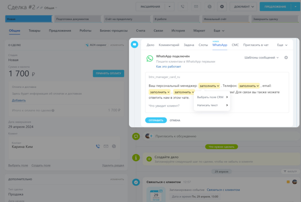Click the email envelope icon in the top toolbar

coord(196,7)
